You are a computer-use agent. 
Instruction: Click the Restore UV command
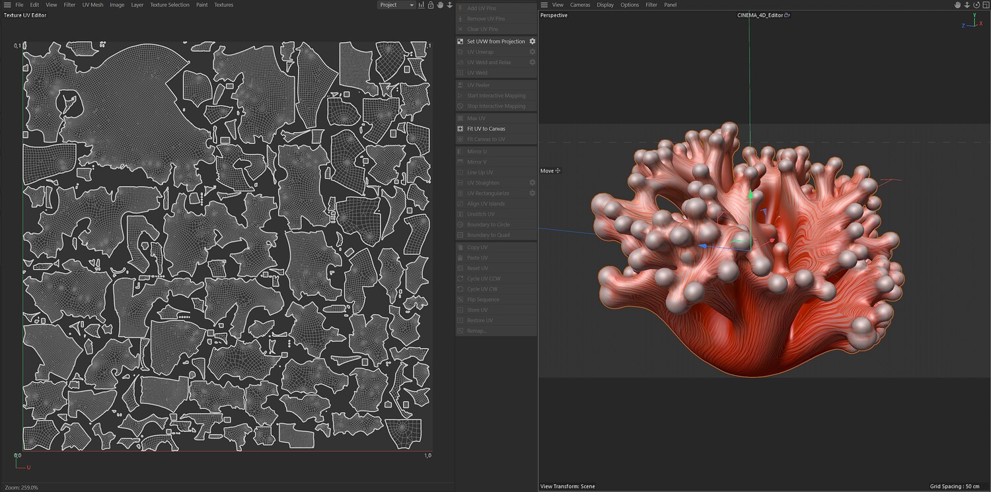tap(496, 320)
